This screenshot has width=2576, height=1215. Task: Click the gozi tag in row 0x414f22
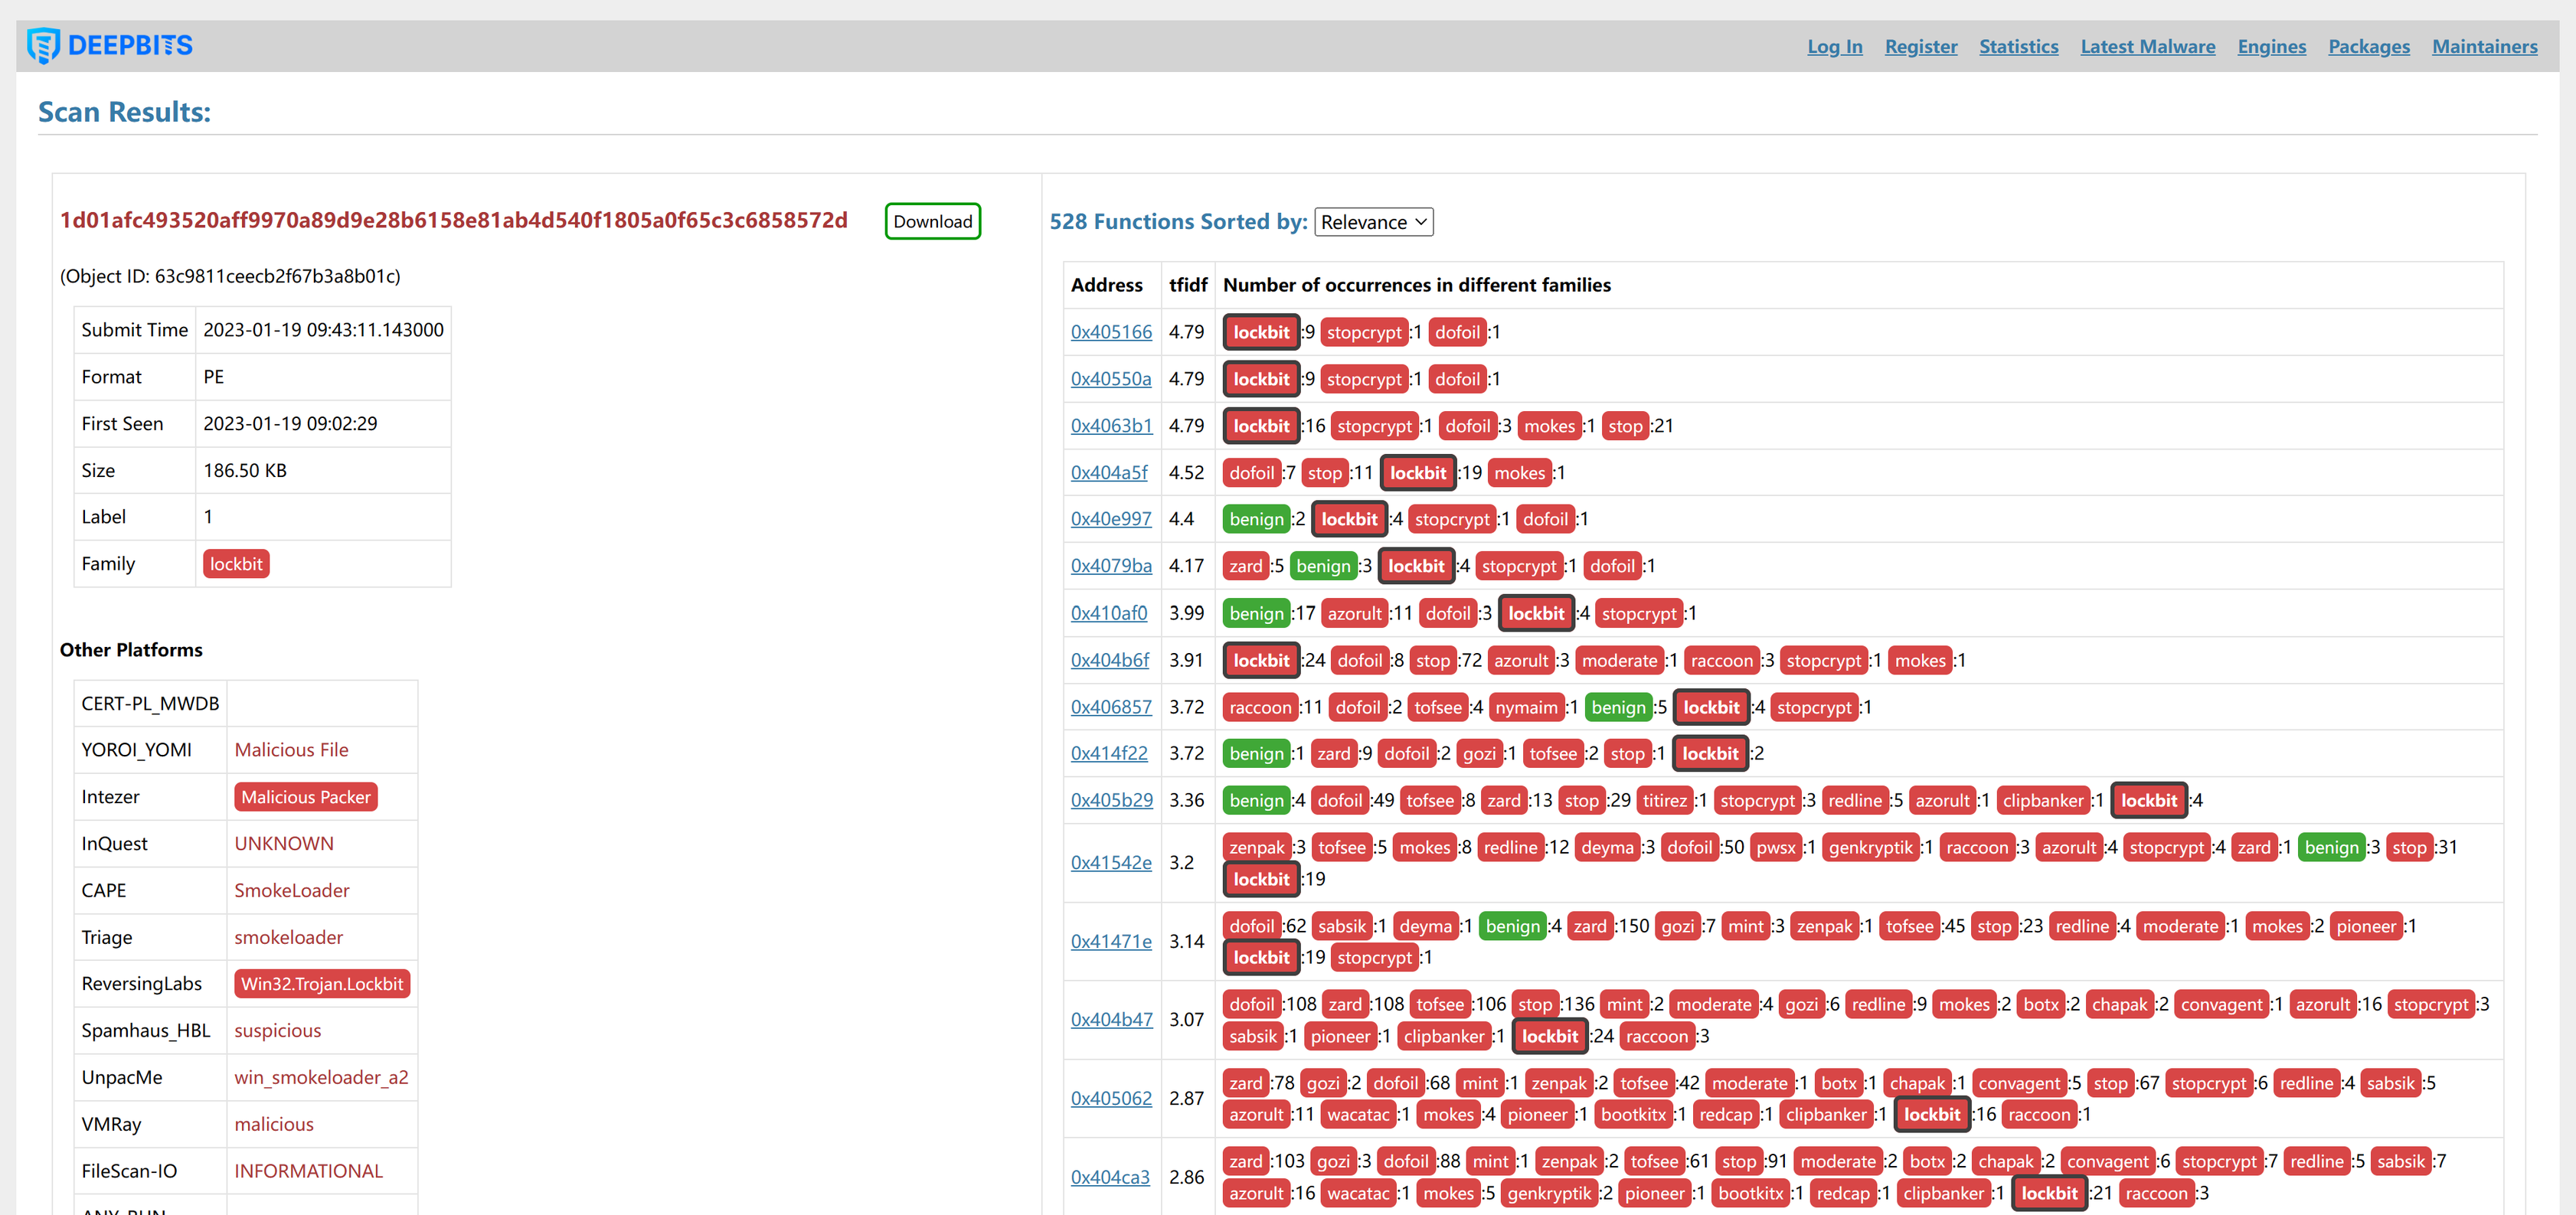coord(1479,753)
